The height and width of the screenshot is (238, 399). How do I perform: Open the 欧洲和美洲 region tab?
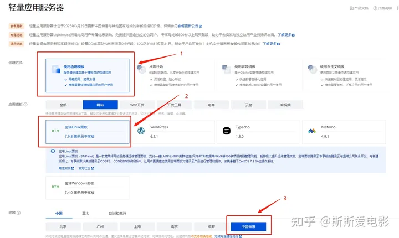pyautogui.click(x=117, y=213)
